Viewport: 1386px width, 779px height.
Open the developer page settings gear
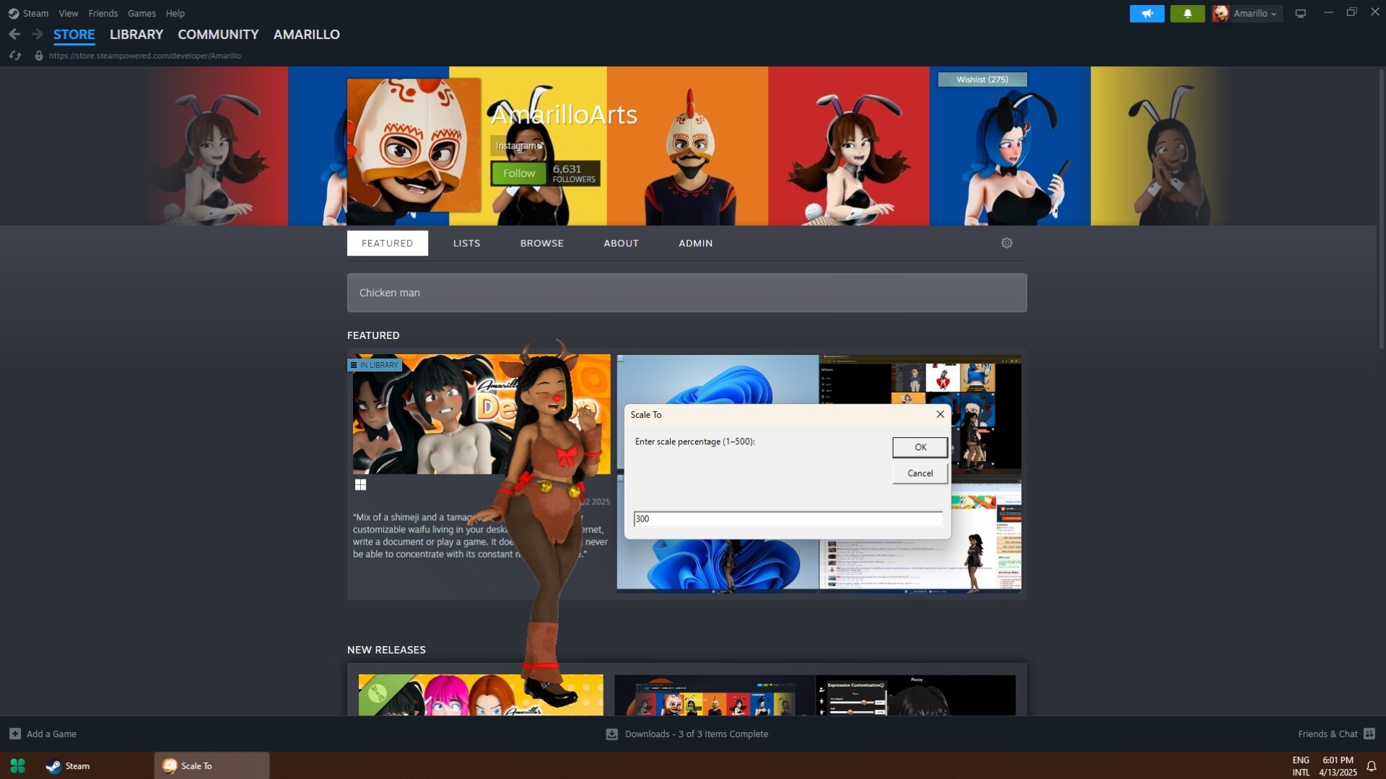click(1006, 243)
